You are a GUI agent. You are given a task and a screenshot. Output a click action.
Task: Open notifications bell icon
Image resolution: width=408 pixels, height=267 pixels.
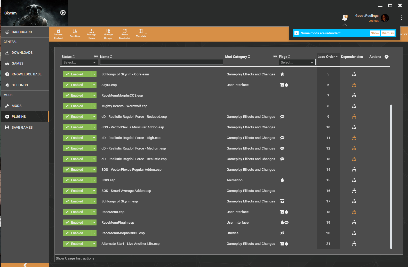click(x=345, y=18)
